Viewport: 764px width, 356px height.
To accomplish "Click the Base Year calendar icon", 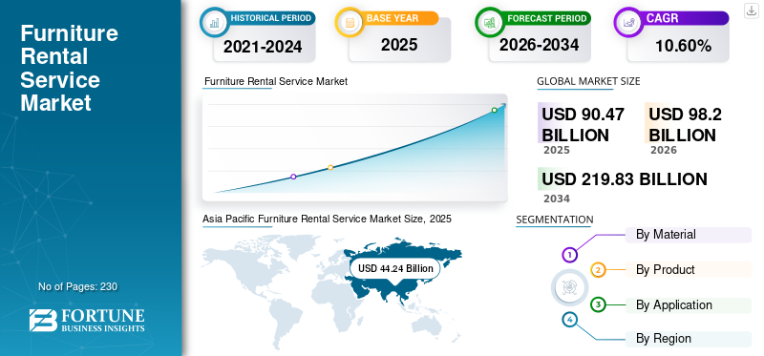I will pyautogui.click(x=350, y=22).
